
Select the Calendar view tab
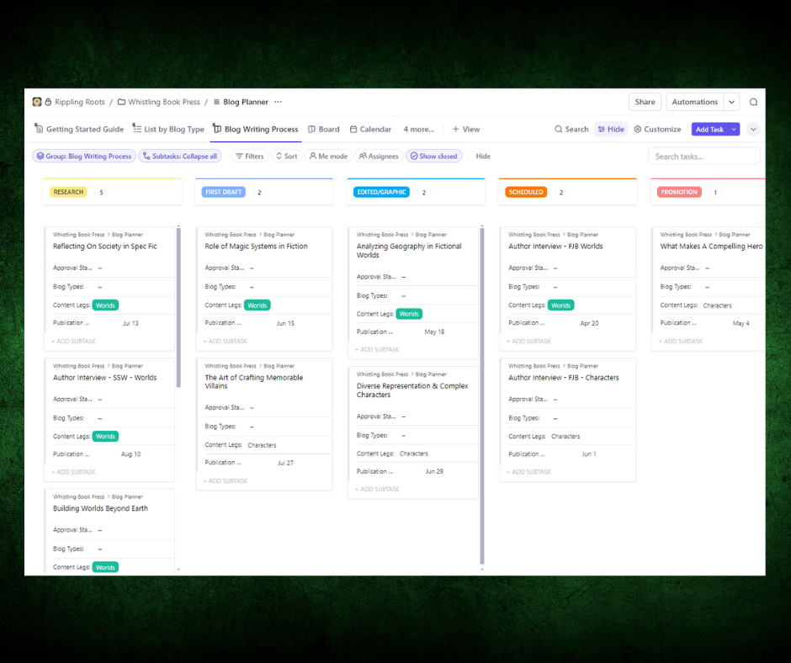[x=370, y=129]
